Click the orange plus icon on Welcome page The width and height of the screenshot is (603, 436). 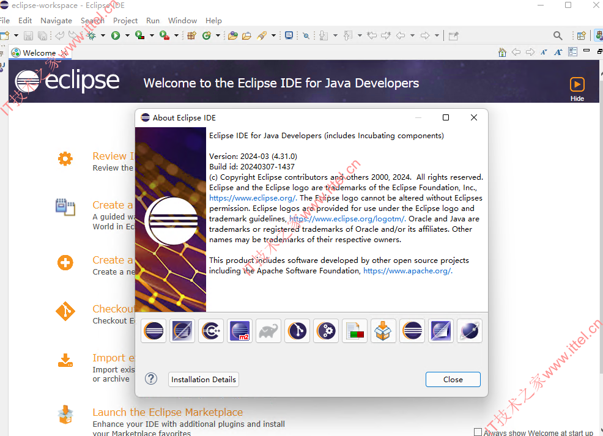click(x=65, y=262)
